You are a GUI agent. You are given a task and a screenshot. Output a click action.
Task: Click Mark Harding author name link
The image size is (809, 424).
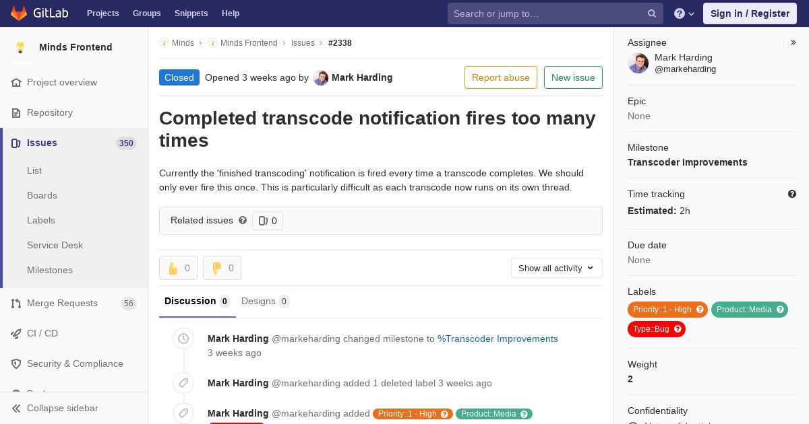(x=362, y=77)
